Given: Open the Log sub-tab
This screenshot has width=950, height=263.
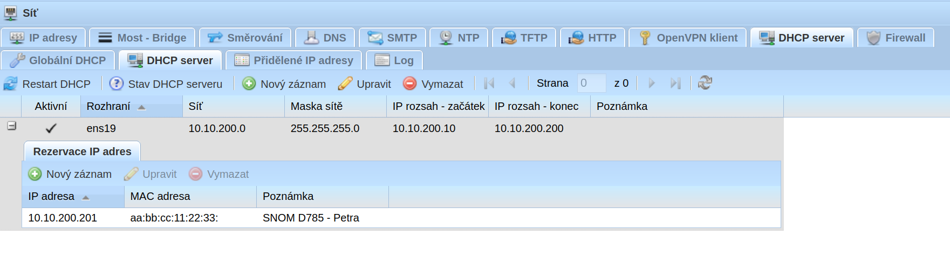Looking at the screenshot, I should click(394, 60).
